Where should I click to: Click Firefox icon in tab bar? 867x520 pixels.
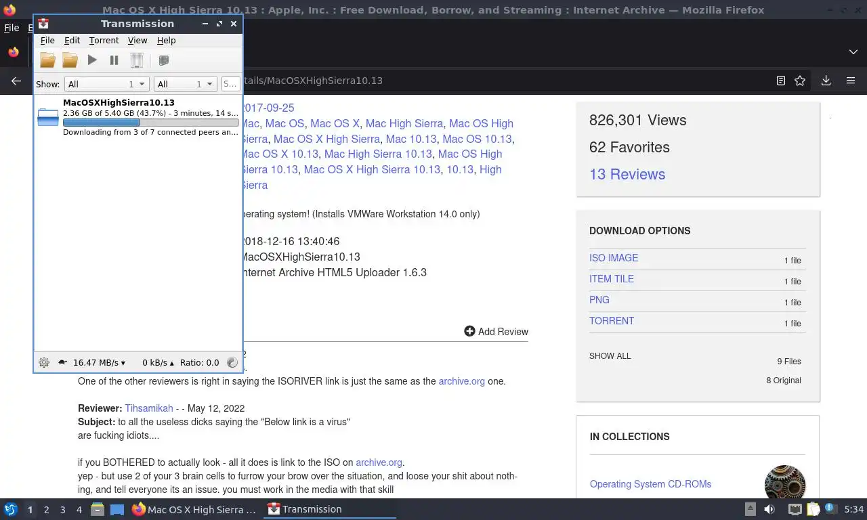coord(13,52)
